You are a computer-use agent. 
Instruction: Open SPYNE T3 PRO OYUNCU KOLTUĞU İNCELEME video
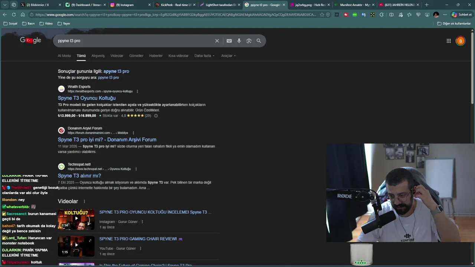pyautogui.click(x=155, y=212)
